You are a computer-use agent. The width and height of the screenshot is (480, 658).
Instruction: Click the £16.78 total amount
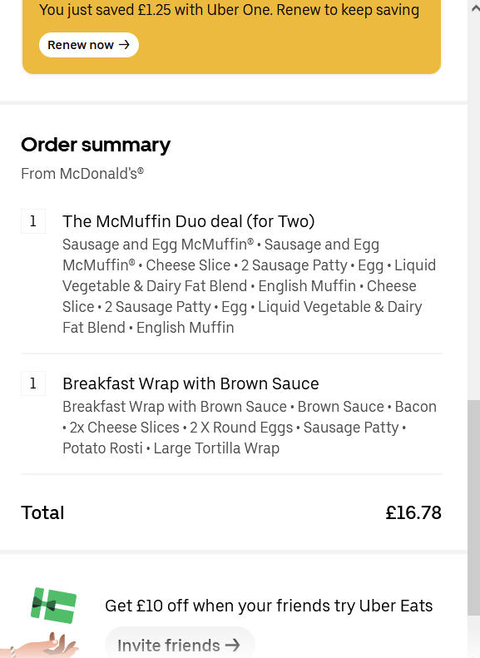413,512
